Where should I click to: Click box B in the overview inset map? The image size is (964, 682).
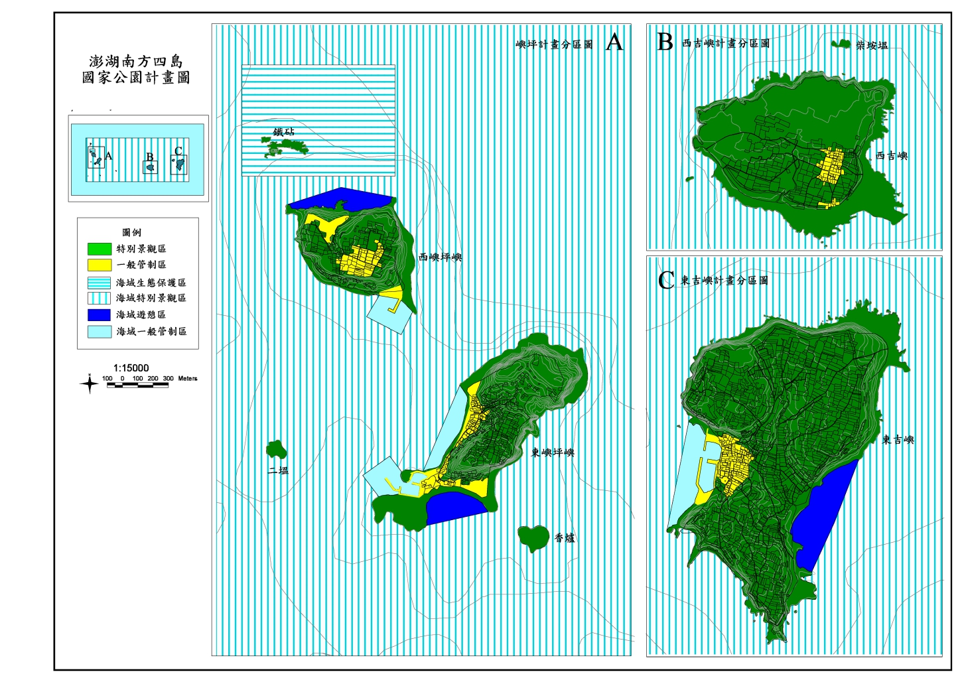click(x=151, y=167)
